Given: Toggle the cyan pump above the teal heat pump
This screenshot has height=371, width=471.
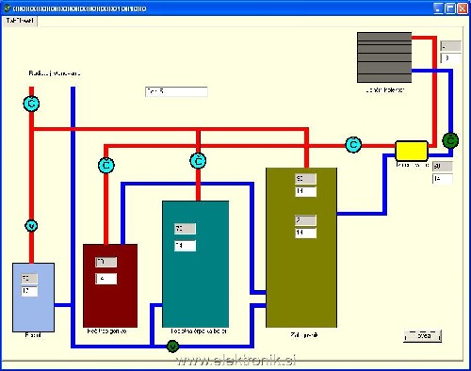Looking at the screenshot, I should pyautogui.click(x=198, y=161).
